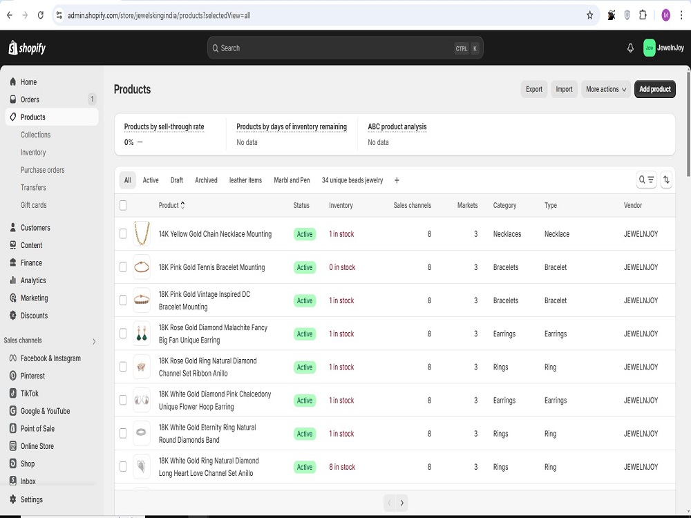Click the Orders icon in sidebar
The height and width of the screenshot is (518, 691).
pos(12,99)
